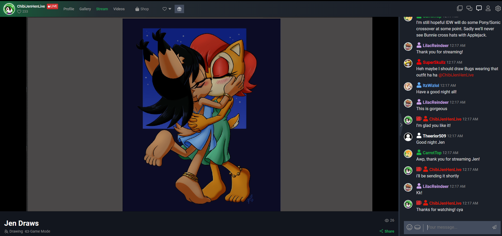Click the viewer count eye icon
The image size is (502, 236).
click(x=387, y=220)
